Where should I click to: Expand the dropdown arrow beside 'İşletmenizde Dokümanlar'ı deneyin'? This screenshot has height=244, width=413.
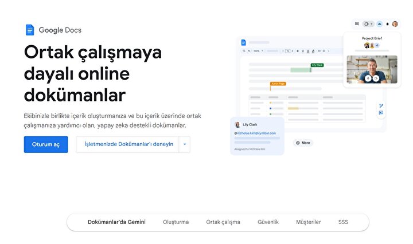(185, 144)
